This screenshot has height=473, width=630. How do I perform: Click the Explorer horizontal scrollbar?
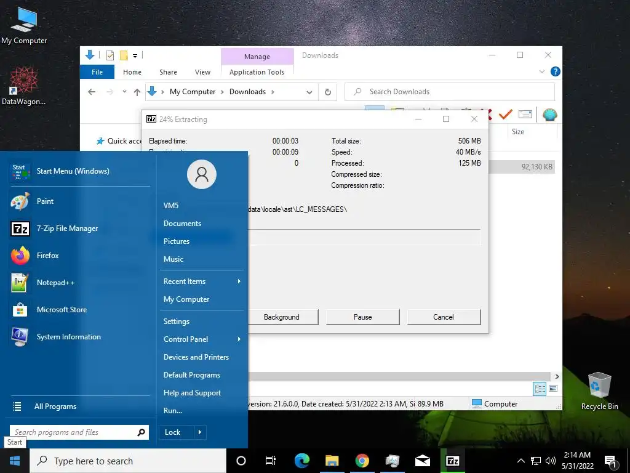click(x=400, y=376)
